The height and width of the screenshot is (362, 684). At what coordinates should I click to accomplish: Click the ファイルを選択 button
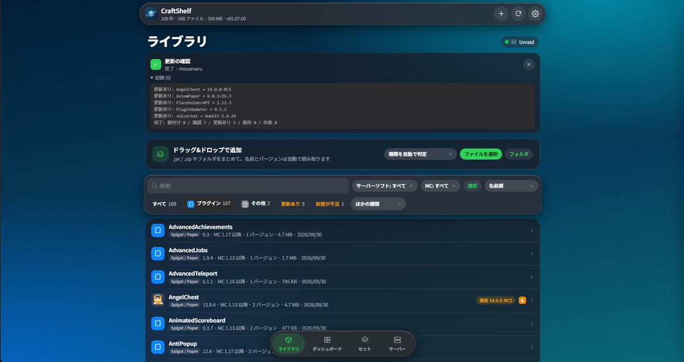(481, 154)
